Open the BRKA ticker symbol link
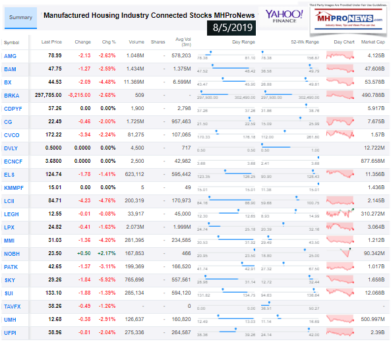The width and height of the screenshot is (391, 352). click(12, 96)
